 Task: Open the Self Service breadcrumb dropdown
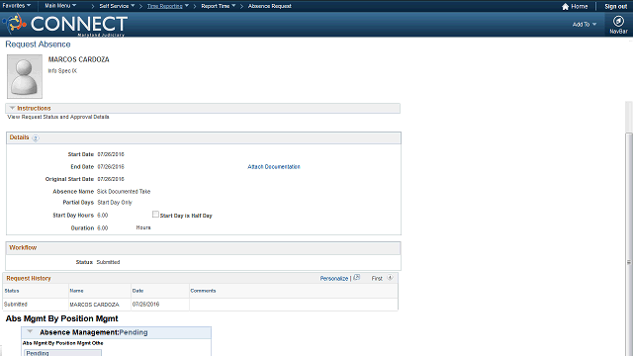[x=117, y=6]
